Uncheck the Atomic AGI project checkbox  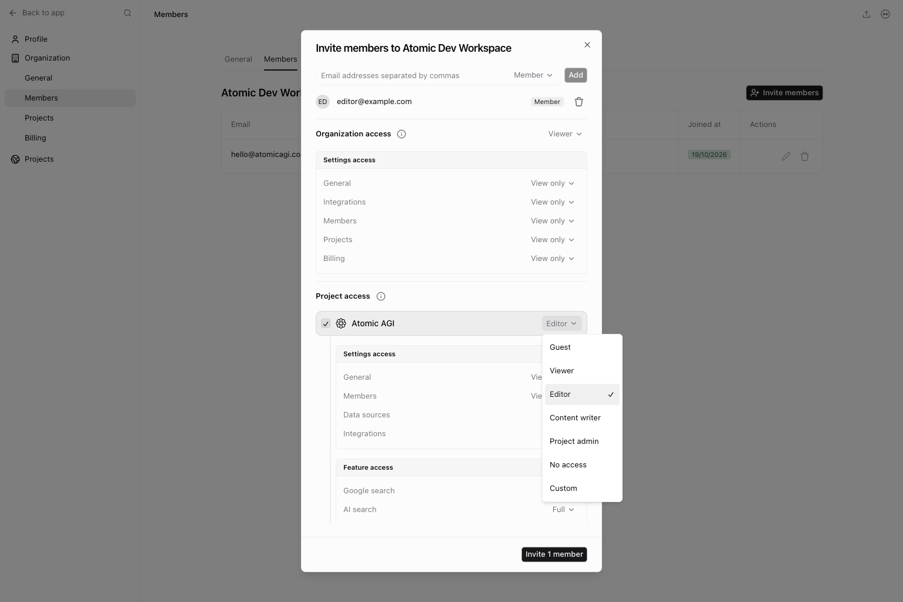click(x=326, y=324)
